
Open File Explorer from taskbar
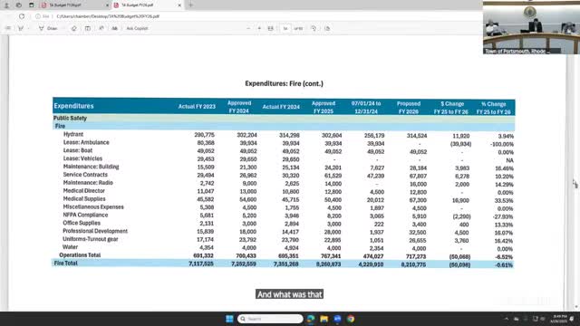pyautogui.click(x=324, y=319)
